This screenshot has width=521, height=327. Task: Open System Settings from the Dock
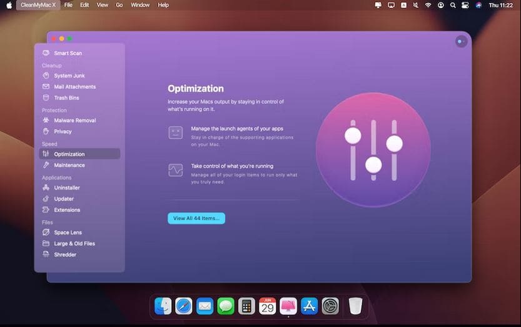330,306
